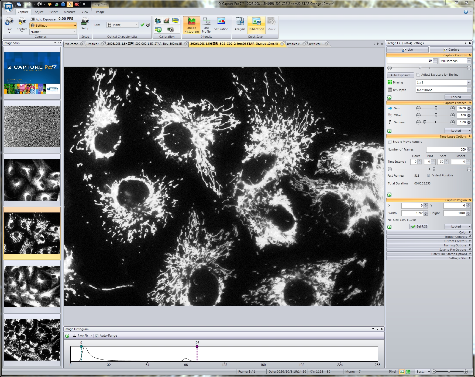Uncheck Fastest Possible option

point(428,176)
